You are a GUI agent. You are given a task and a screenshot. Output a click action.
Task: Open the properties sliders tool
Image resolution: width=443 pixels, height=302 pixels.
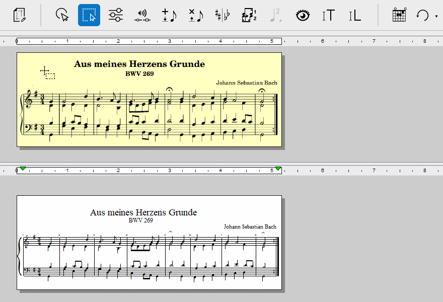[116, 15]
